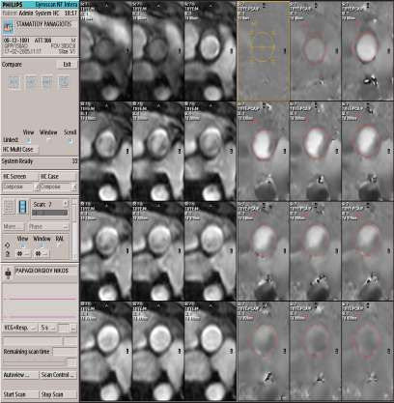Click the Scan 7 progress slider bar
The height and width of the screenshot is (403, 394).
pos(50,213)
